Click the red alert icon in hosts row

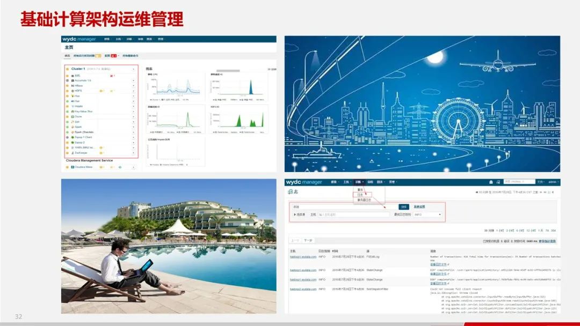(x=112, y=75)
